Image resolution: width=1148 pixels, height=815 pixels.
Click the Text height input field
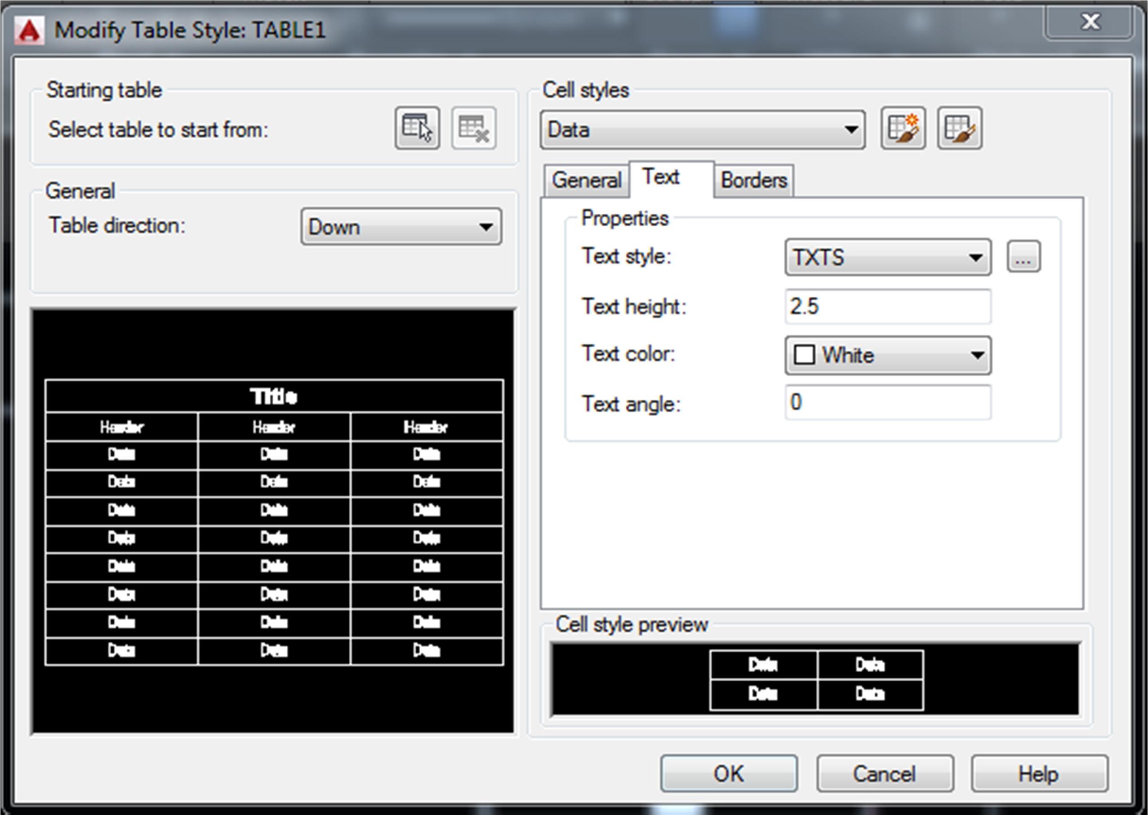click(887, 306)
